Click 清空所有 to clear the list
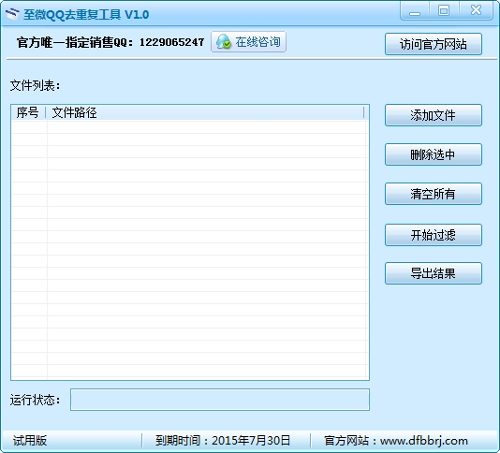Viewport: 500px width, 453px height. (x=434, y=194)
